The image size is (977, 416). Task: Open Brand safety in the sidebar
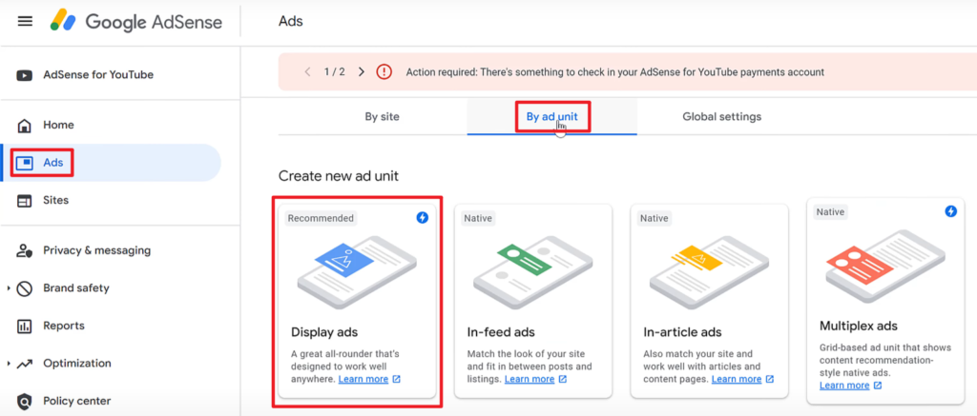76,288
